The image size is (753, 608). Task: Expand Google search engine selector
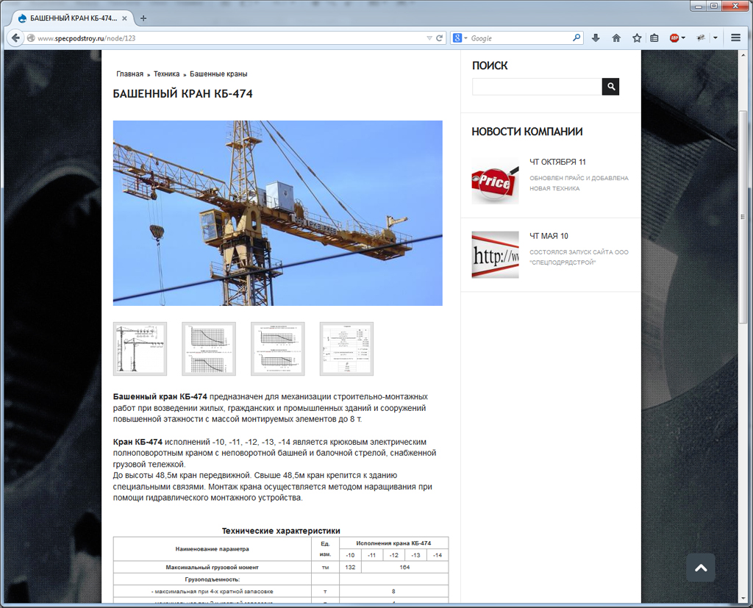[460, 38]
